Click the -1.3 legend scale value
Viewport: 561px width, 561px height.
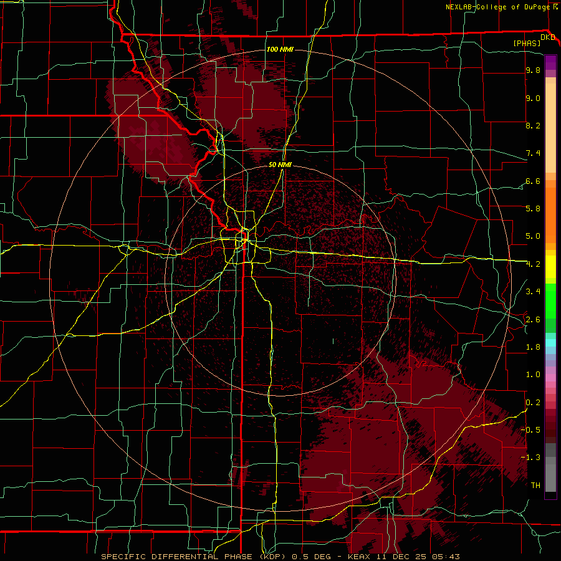pyautogui.click(x=530, y=458)
